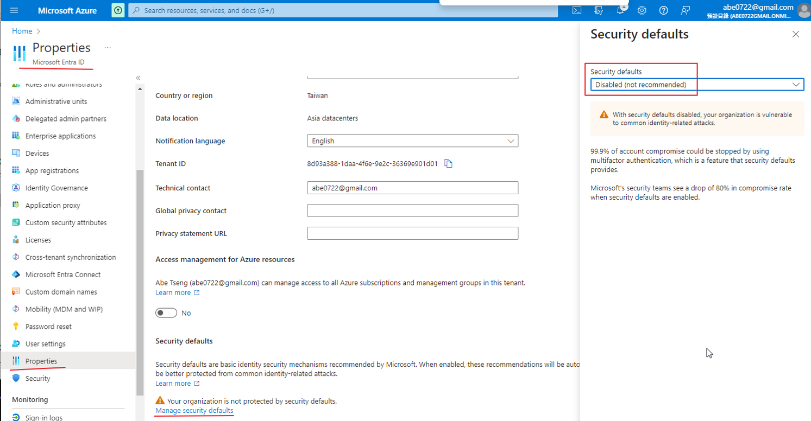Open the portal hamburger menu
Image resolution: width=811 pixels, height=421 pixels.
tap(14, 10)
